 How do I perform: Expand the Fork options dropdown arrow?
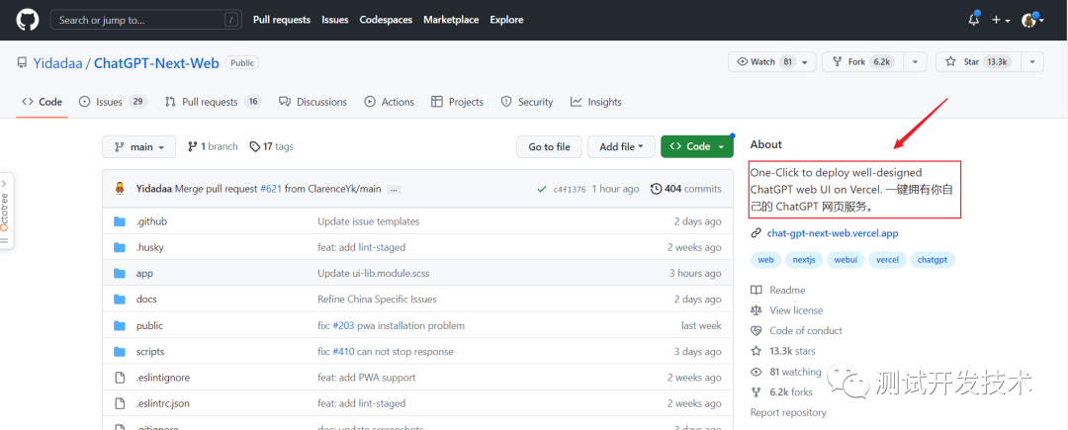point(917,62)
